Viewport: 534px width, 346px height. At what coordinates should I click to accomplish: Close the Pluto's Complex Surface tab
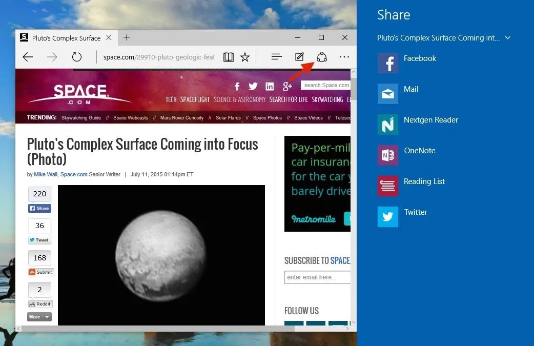(x=109, y=37)
